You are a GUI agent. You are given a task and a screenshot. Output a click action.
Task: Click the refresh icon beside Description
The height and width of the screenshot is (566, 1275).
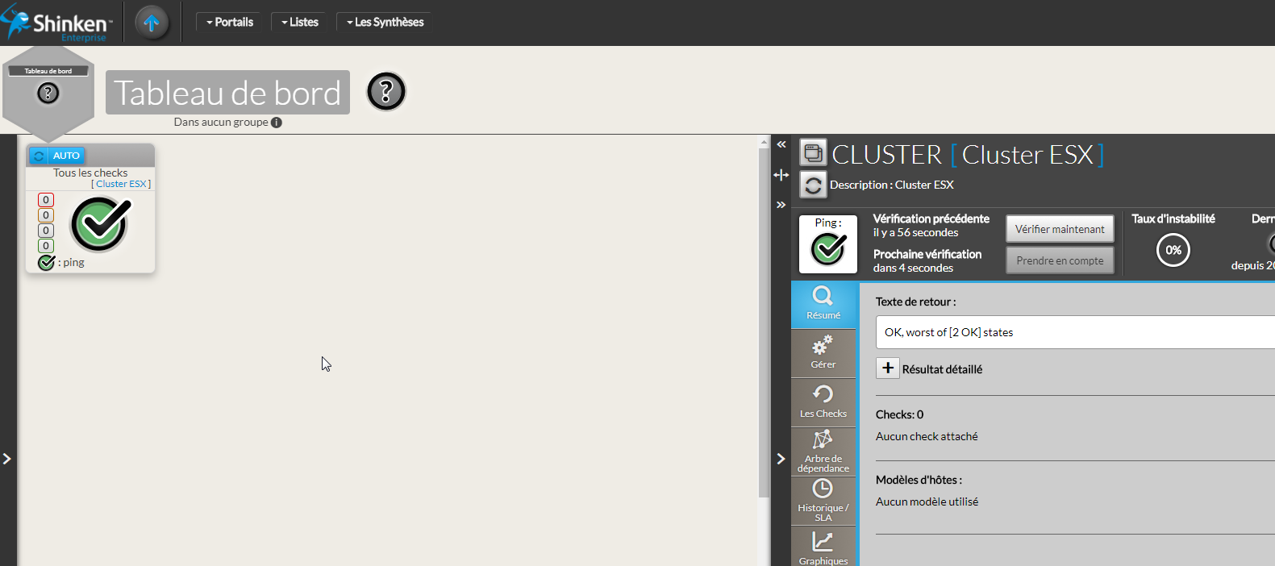click(813, 185)
